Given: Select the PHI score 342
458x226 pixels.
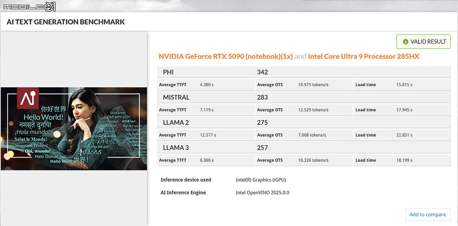Looking at the screenshot, I should click(262, 72).
